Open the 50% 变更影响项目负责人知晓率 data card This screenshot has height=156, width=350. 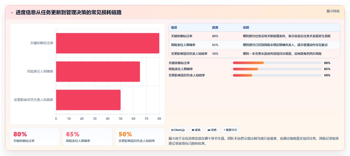[x=140, y=137]
